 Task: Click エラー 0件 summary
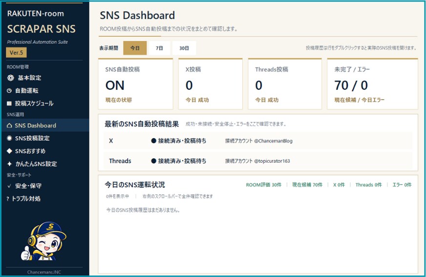[x=402, y=185]
